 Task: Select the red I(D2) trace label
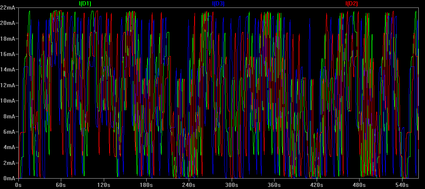pyautogui.click(x=352, y=3)
